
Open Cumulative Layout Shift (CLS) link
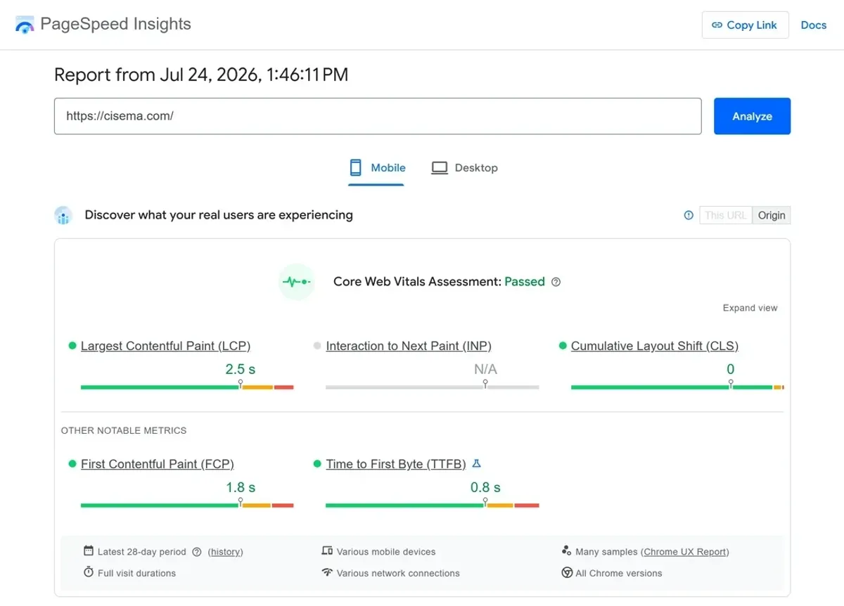point(655,346)
